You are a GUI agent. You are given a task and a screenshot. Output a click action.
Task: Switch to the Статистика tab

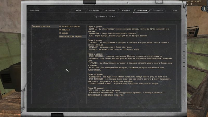pyautogui.click(x=94, y=11)
